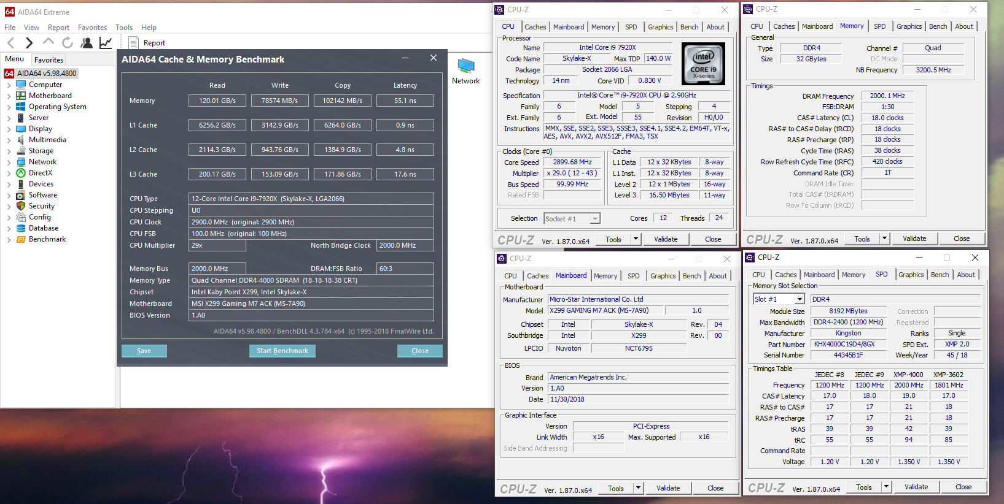Pick the Multimedia speaker icon in the tree
Screen dimensions: 1004x504
pyautogui.click(x=21, y=140)
